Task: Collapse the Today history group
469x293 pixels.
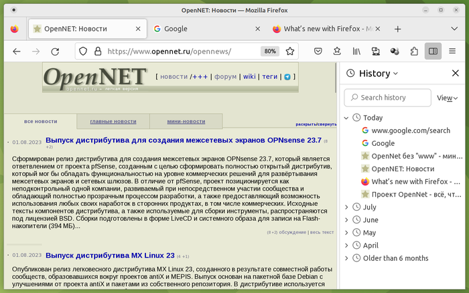Action: click(x=346, y=118)
